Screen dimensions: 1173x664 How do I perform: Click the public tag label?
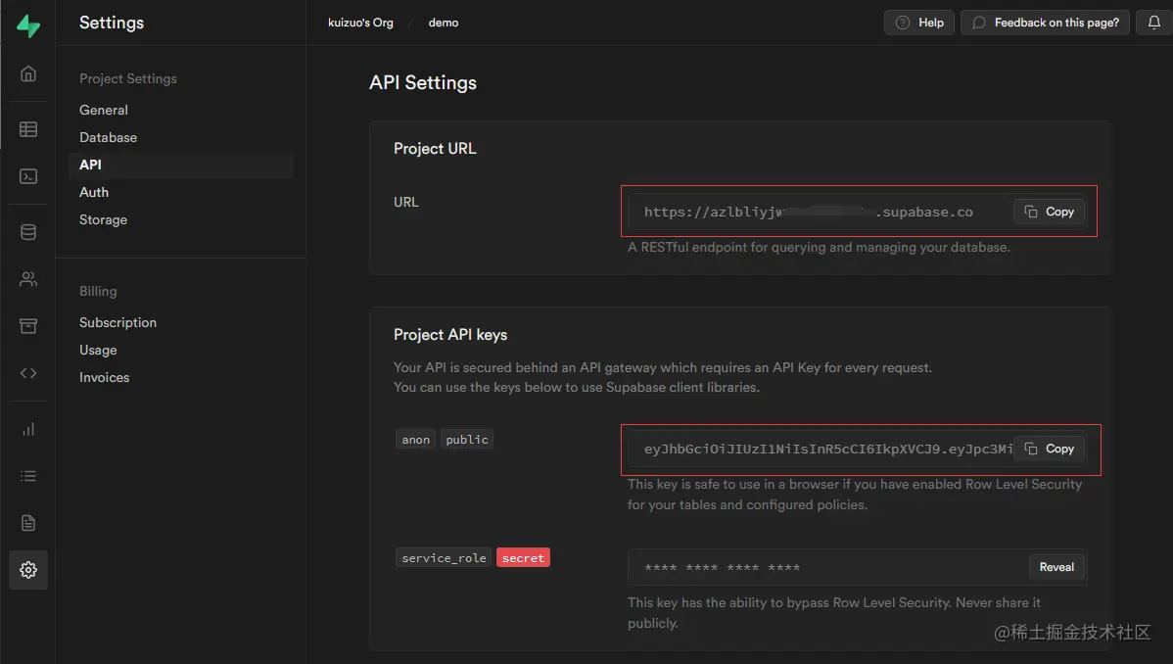tap(467, 440)
